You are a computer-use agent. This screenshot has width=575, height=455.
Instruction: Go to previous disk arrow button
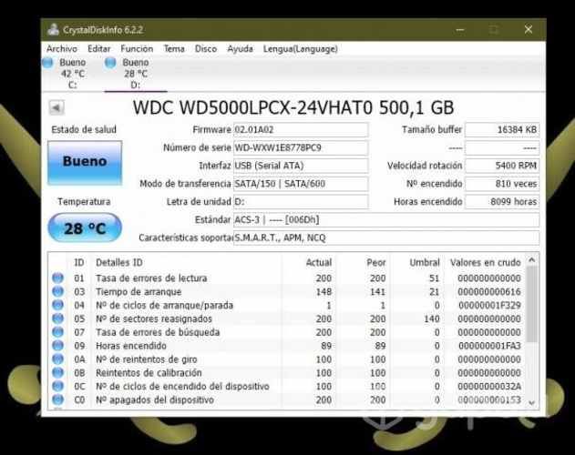[x=56, y=107]
